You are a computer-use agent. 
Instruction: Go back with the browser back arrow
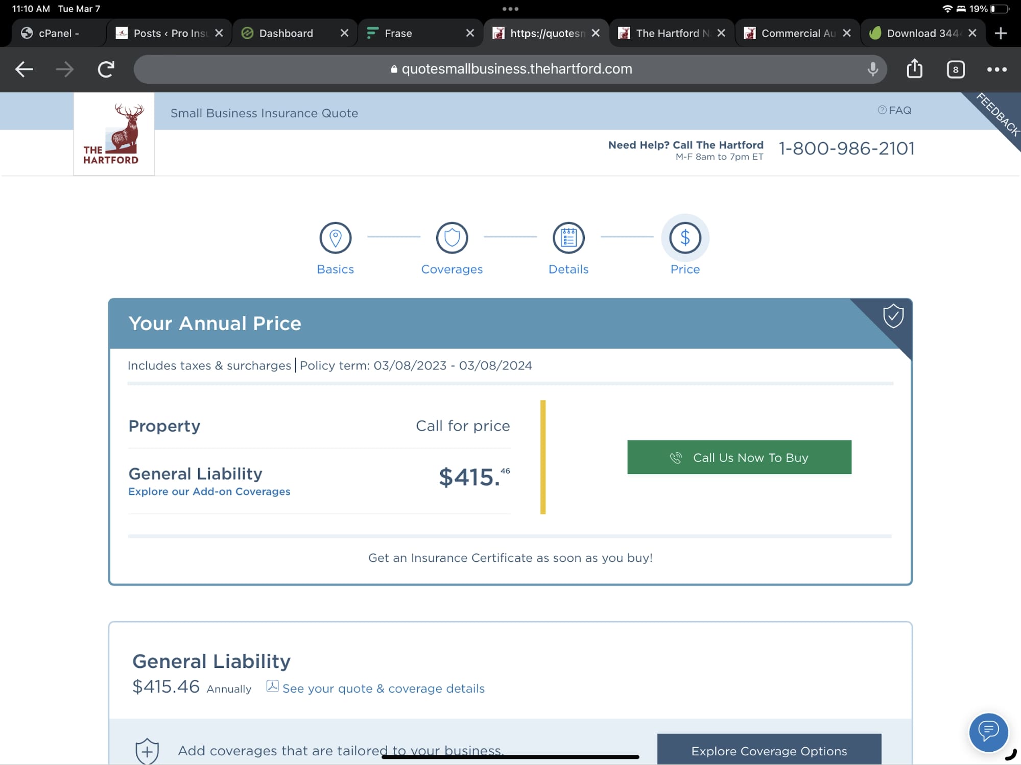24,69
